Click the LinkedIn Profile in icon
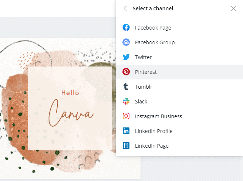 [x=126, y=131]
